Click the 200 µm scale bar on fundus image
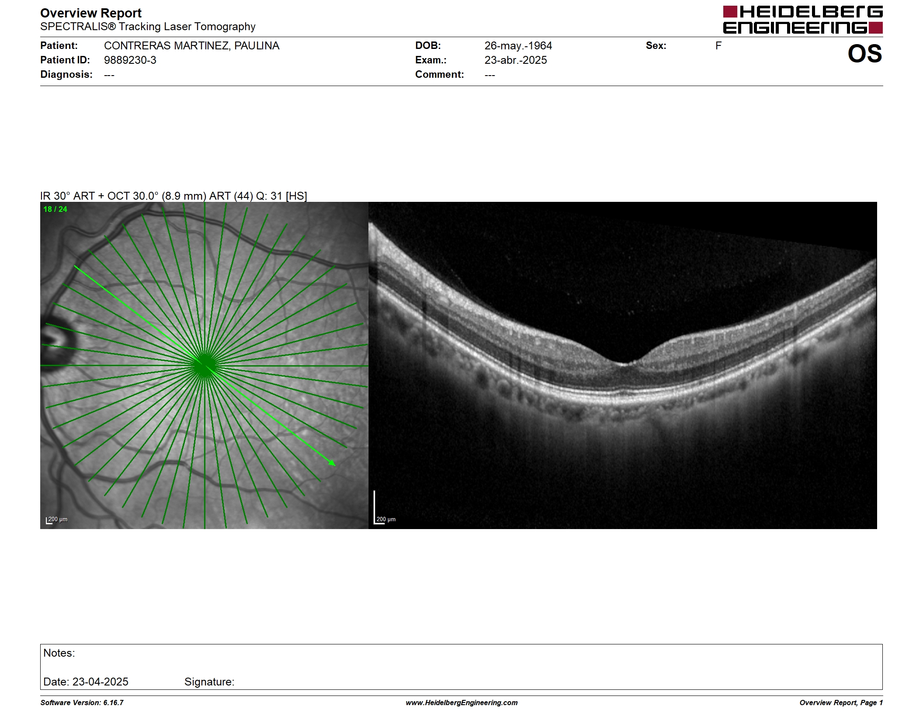The width and height of the screenshot is (923, 713). point(57,520)
